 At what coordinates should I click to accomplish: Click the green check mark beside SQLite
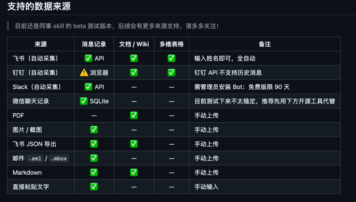tap(84, 101)
